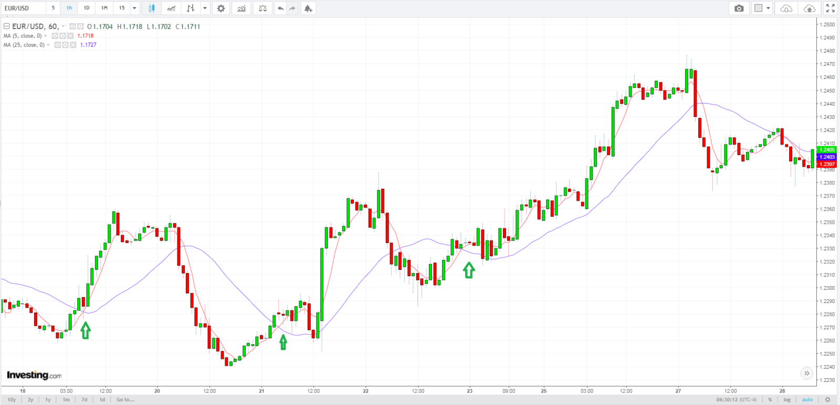Screen dimensions: 840x405
Task: Click the 7d range button
Action: tap(85, 400)
